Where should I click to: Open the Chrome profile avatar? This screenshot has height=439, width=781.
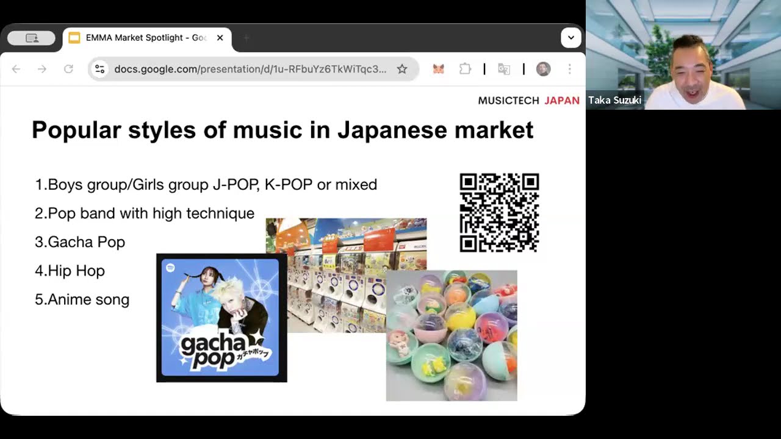543,69
